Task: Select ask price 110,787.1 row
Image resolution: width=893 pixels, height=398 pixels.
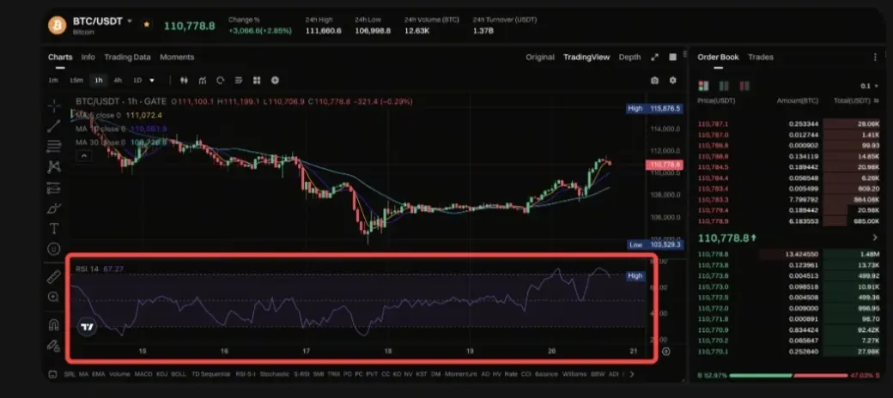Action: coord(789,124)
